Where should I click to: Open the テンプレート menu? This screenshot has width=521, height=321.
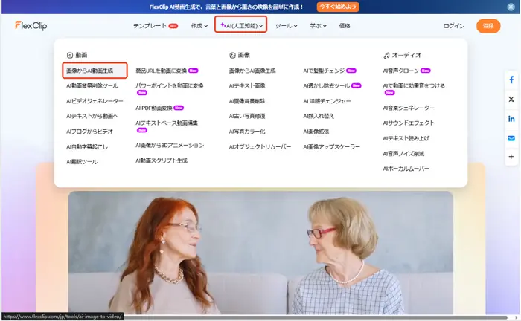coord(155,25)
